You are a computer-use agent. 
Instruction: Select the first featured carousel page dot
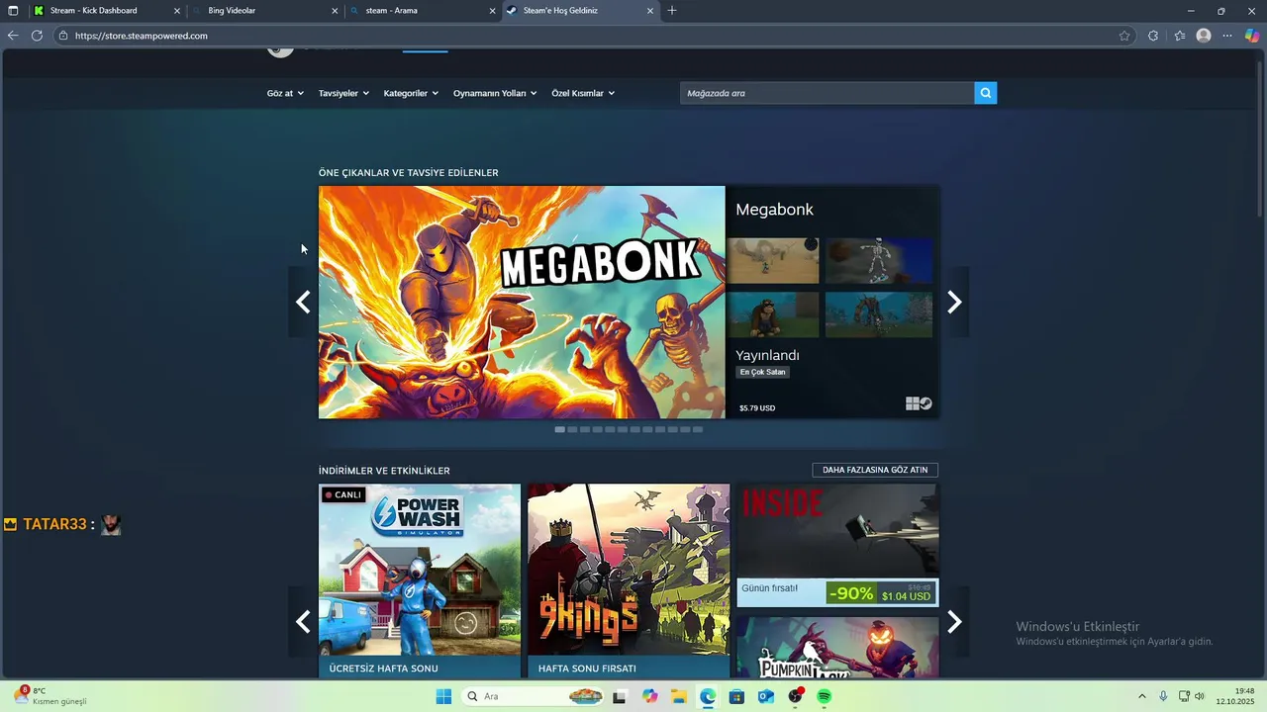tap(560, 429)
